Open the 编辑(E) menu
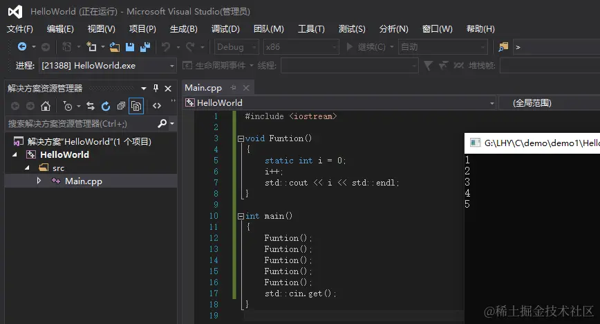 click(60, 29)
